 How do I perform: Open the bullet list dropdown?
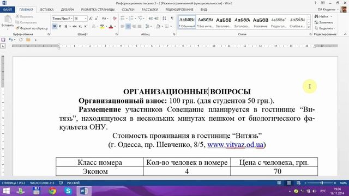coord(127,19)
